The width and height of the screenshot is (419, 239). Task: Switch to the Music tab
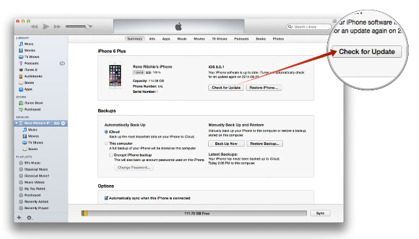(x=182, y=39)
